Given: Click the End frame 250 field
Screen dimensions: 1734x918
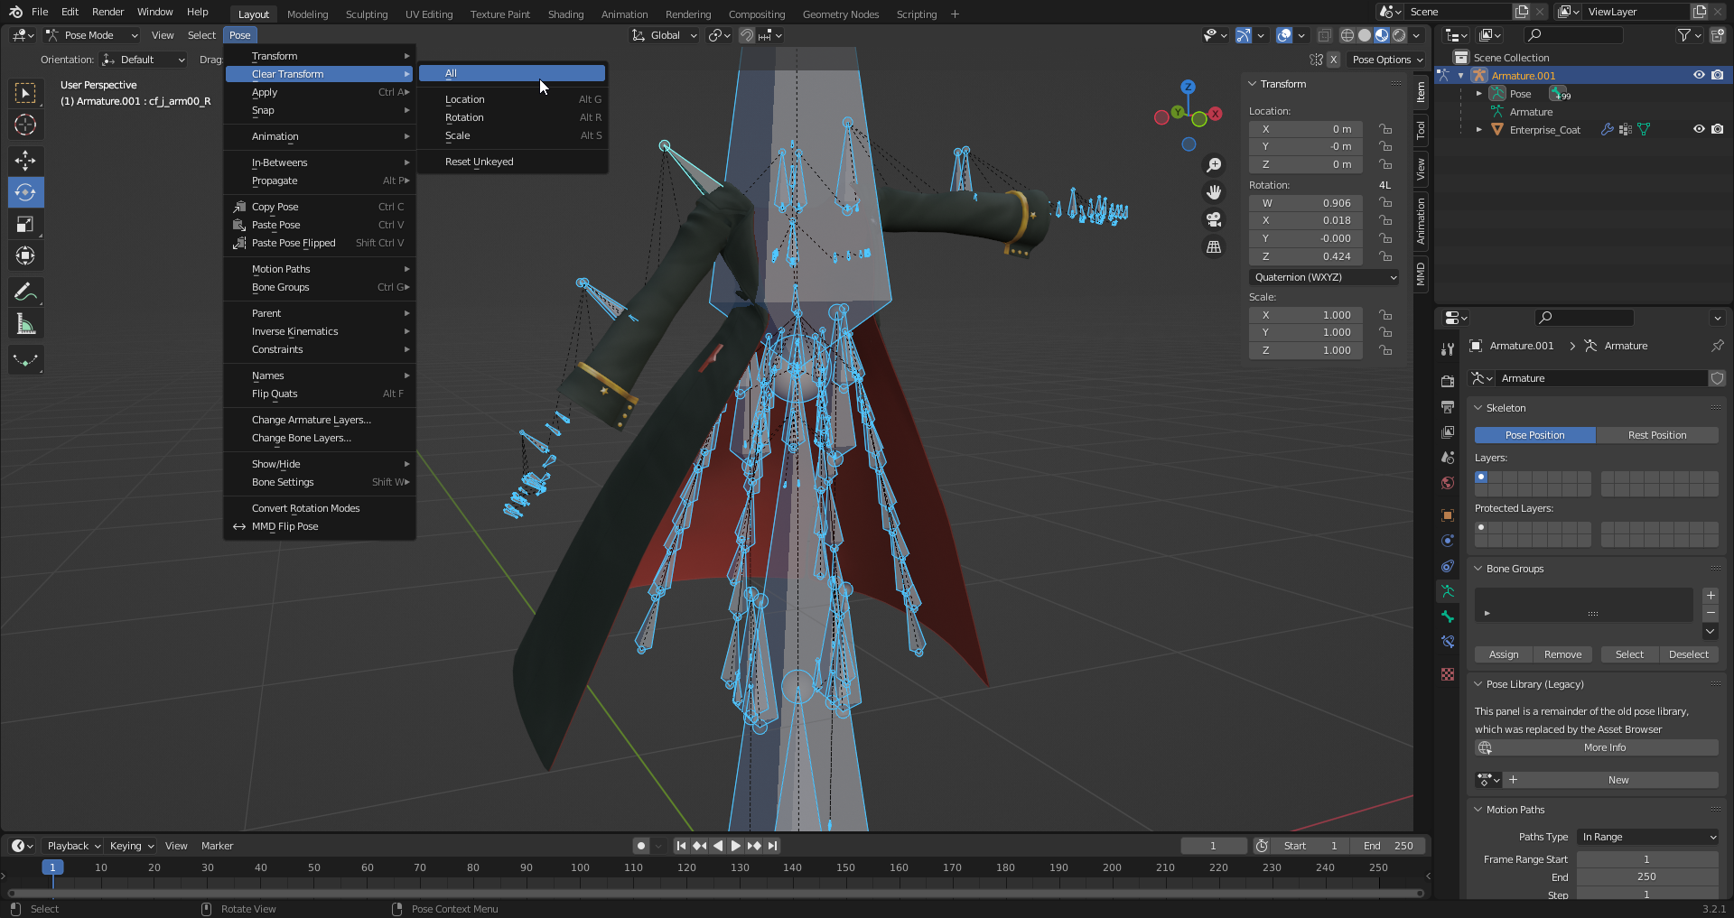Looking at the screenshot, I should coord(1388,846).
